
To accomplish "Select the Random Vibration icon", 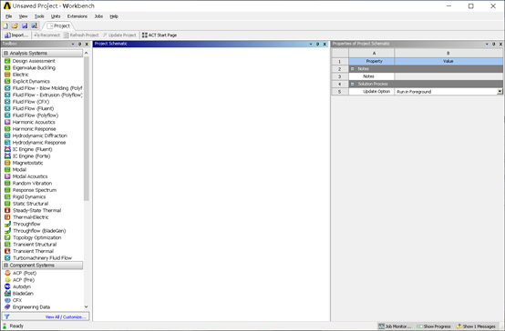I will coord(7,183).
